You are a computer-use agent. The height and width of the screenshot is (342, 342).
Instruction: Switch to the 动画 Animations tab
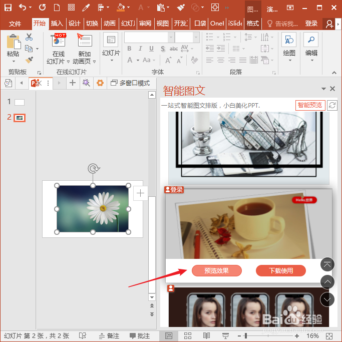(110, 24)
